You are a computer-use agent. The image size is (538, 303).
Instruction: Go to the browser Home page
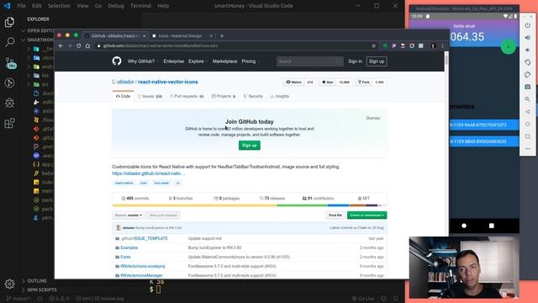[87, 45]
